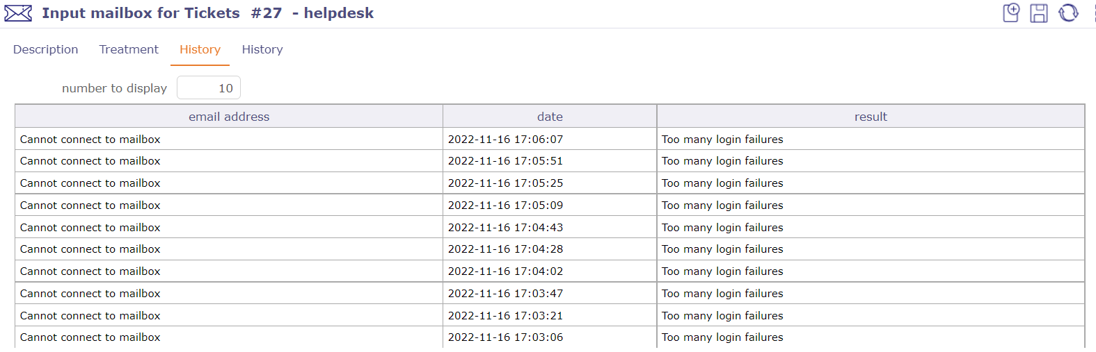
Task: Select the 17:06:07 date cell
Action: point(505,140)
